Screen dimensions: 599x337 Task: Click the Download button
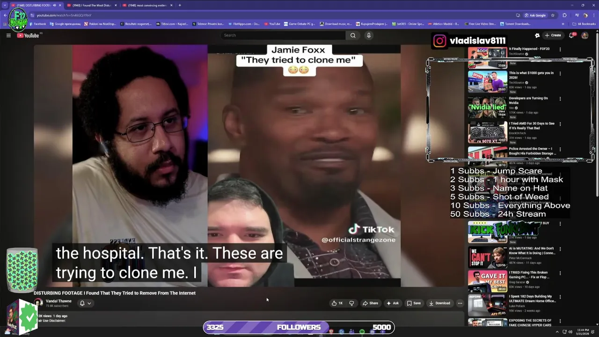pyautogui.click(x=439, y=303)
